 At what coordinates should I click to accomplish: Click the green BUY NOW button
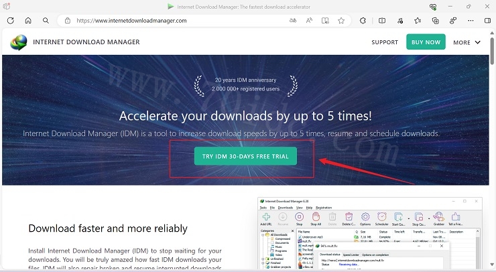point(426,42)
